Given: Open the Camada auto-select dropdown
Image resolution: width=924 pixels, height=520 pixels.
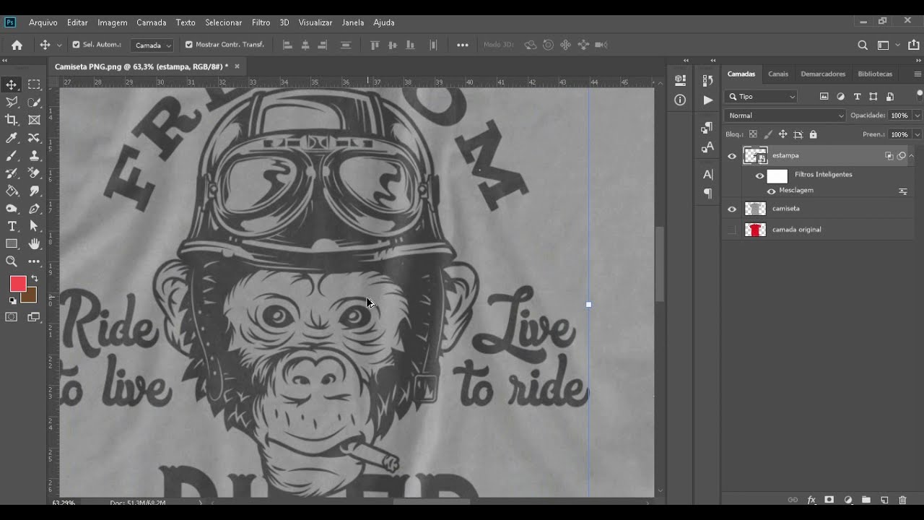Looking at the screenshot, I should tap(152, 45).
